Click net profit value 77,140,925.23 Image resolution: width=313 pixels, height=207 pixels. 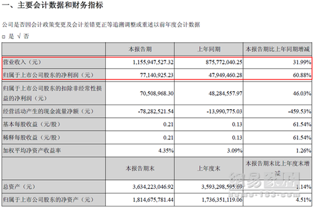(x=156, y=75)
